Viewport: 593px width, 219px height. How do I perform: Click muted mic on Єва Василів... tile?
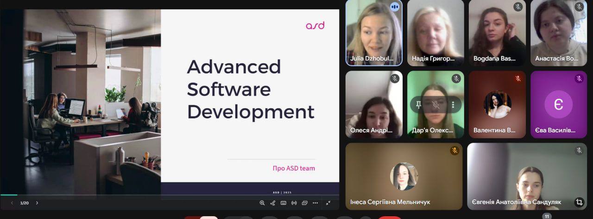pos(579,79)
